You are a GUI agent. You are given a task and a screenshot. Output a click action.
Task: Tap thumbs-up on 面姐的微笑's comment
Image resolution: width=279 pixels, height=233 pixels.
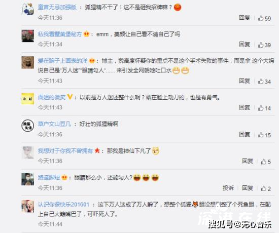[x=261, y=108]
